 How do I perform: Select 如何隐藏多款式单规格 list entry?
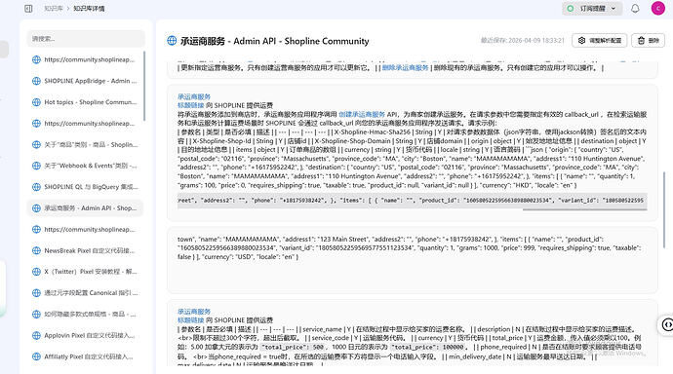click(85, 314)
